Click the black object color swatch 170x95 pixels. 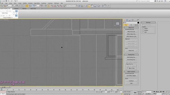tap(138, 23)
